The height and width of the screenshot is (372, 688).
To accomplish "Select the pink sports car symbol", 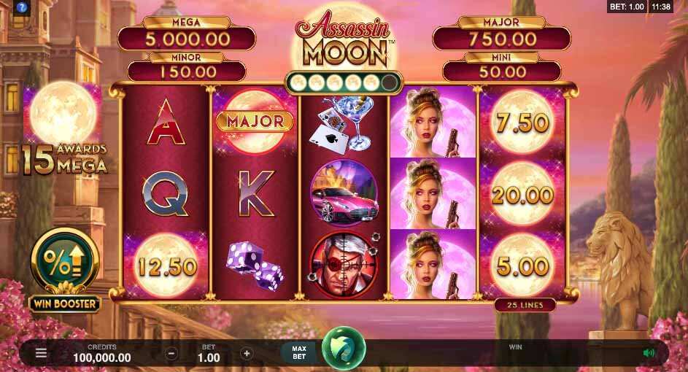I will [x=344, y=193].
